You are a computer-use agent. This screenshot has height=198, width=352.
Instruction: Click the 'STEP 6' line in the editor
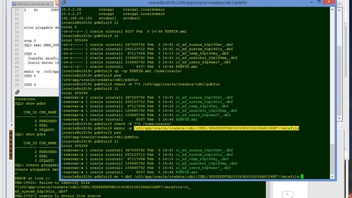30,85
